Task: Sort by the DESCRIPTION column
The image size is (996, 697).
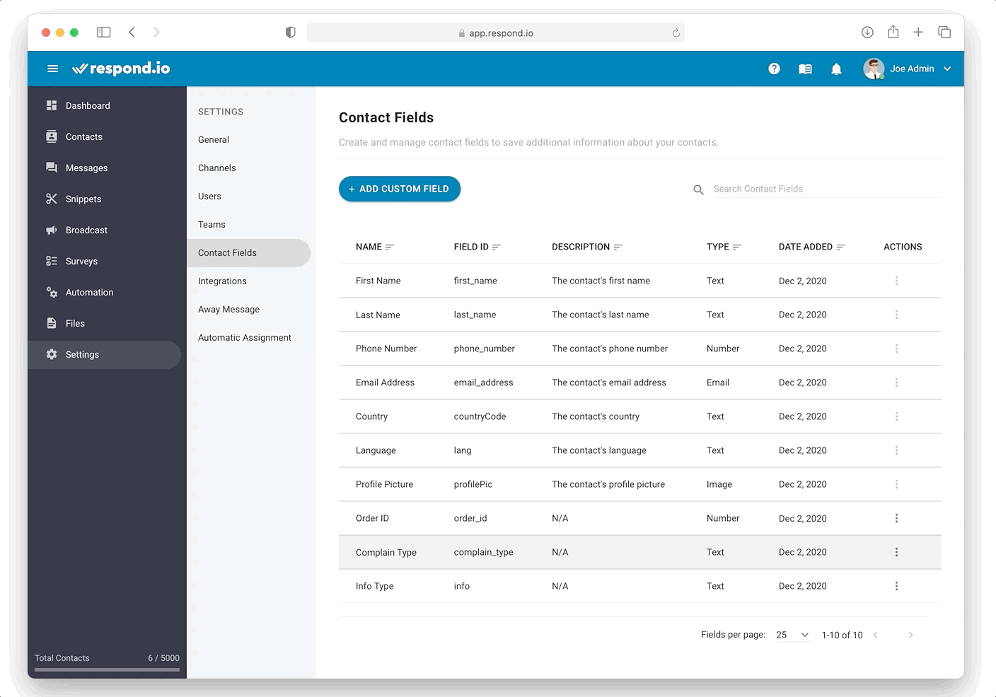Action: [586, 247]
